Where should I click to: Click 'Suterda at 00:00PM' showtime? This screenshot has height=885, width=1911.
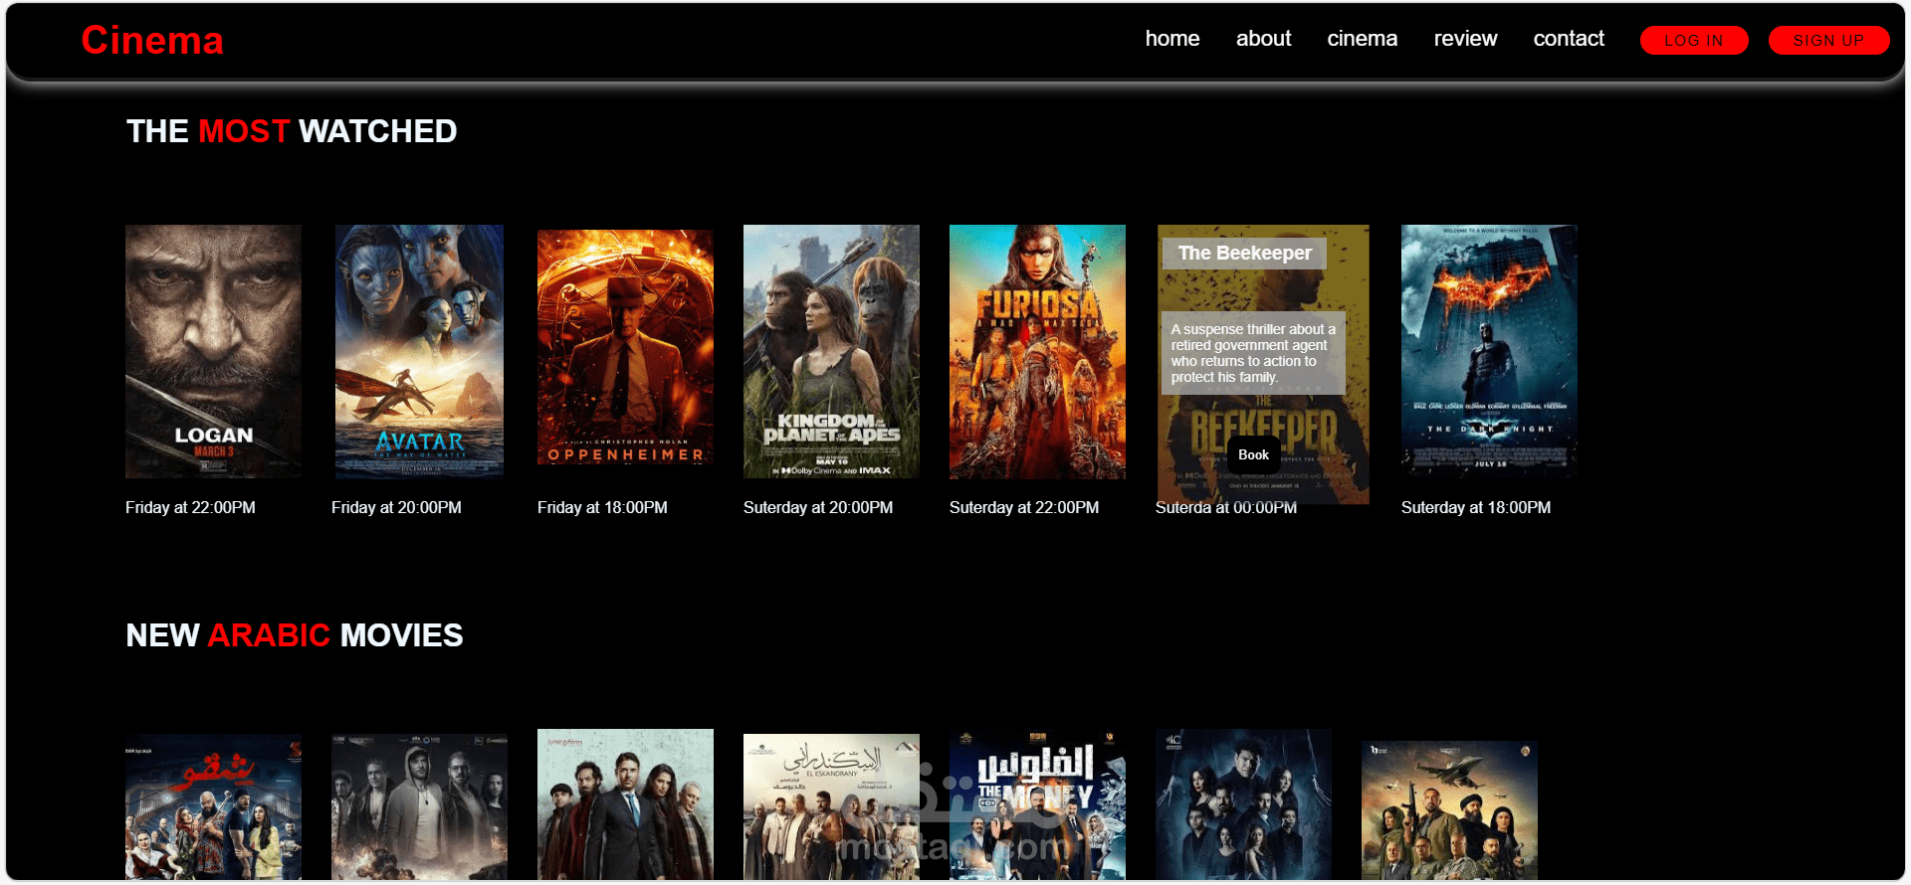(1226, 507)
